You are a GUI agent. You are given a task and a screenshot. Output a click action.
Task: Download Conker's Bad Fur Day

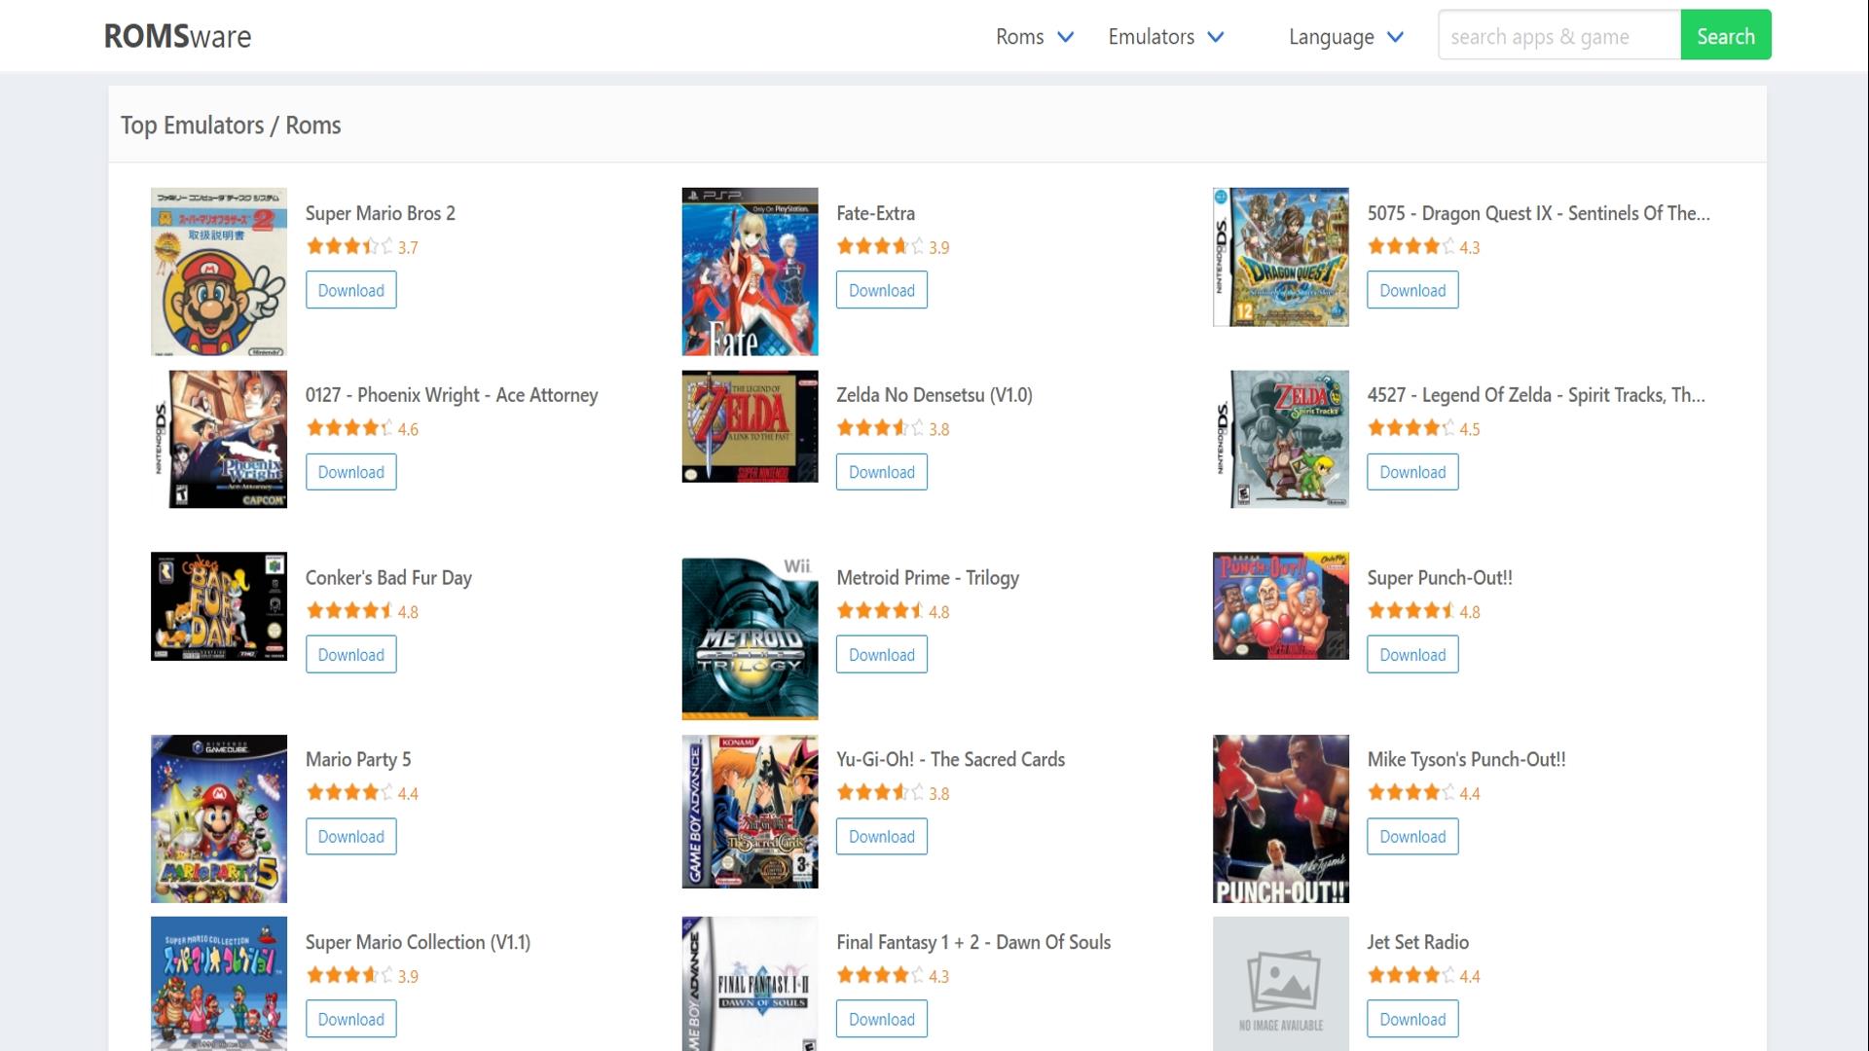click(350, 655)
